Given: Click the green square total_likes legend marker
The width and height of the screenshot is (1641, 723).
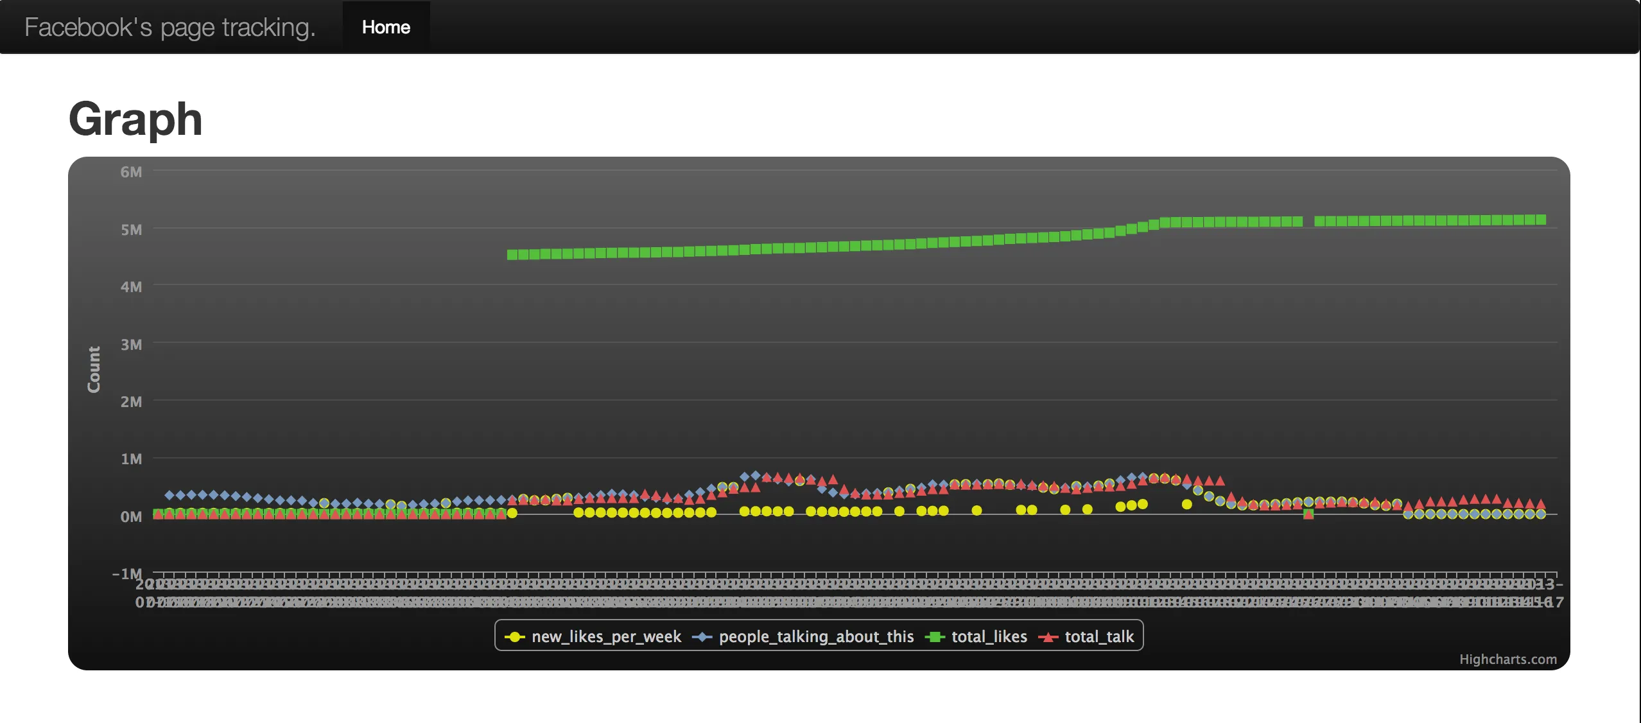Looking at the screenshot, I should (935, 637).
